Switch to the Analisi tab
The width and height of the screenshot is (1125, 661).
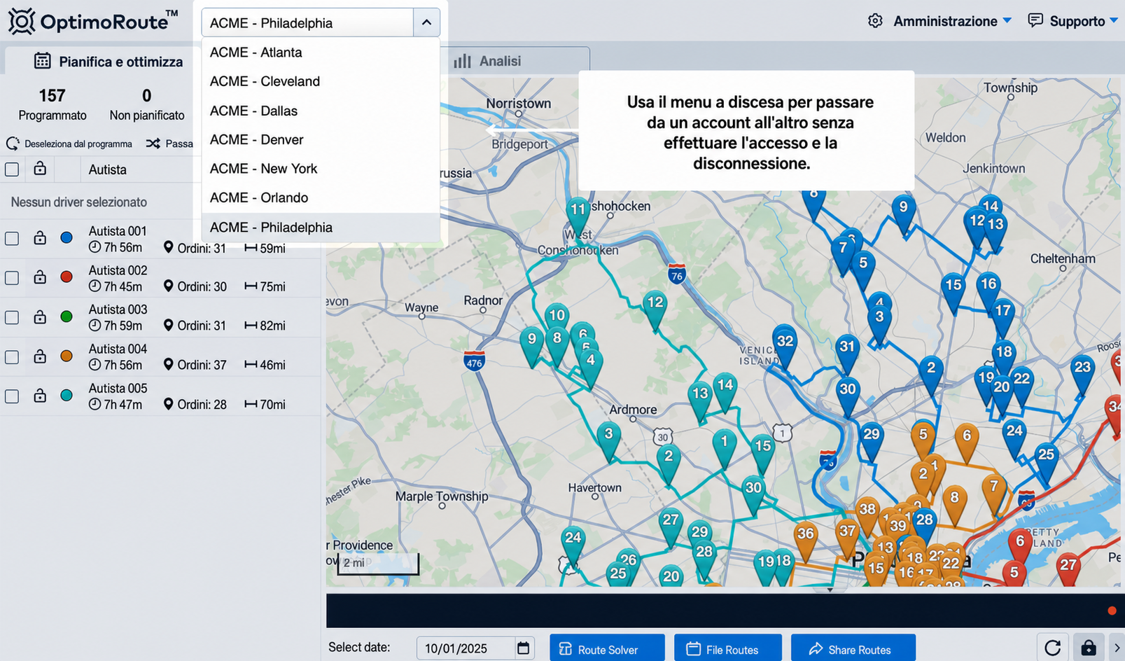515,61
